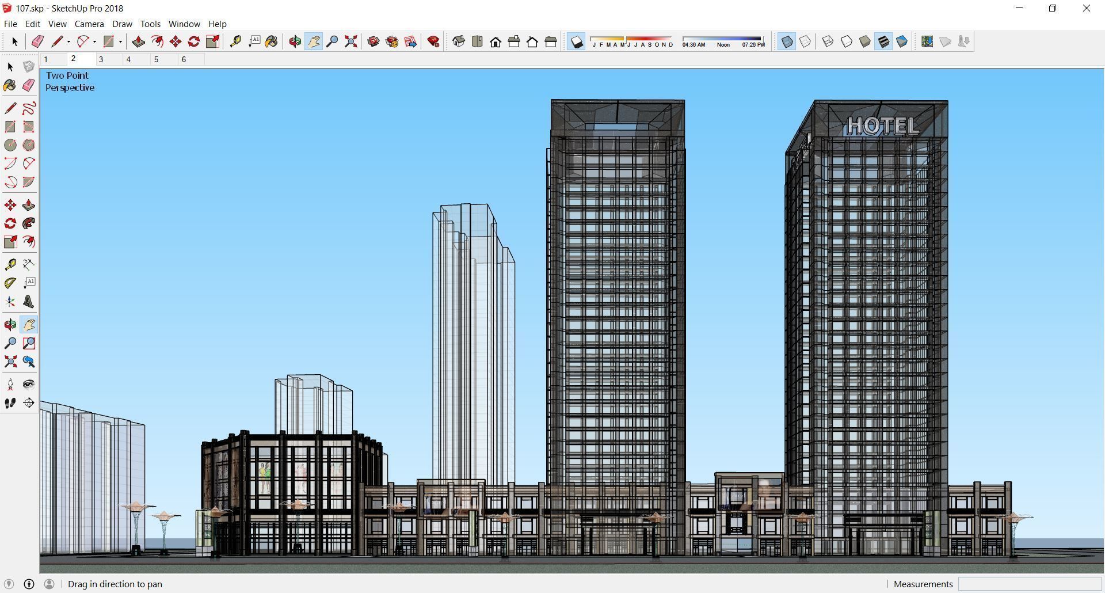Screen dimensions: 1105x593
Task: Select the Position Camera tool
Action: (x=10, y=385)
